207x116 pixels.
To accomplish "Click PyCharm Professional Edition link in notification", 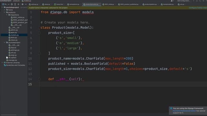I will 184,111.
